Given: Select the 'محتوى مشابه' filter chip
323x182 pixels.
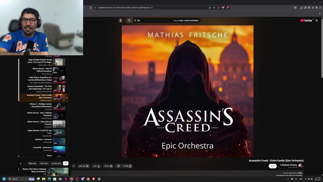Looking at the screenshot, I should click(x=44, y=164).
